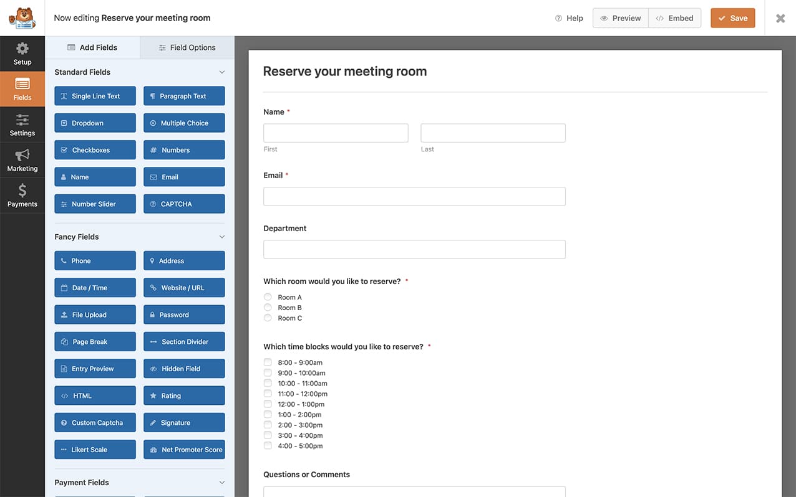Open the form Settings from the sidebar

click(22, 124)
